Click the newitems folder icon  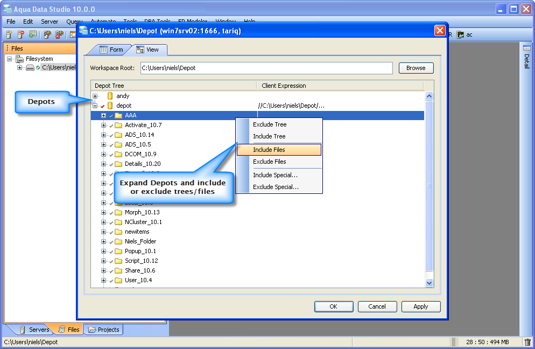tap(118, 232)
